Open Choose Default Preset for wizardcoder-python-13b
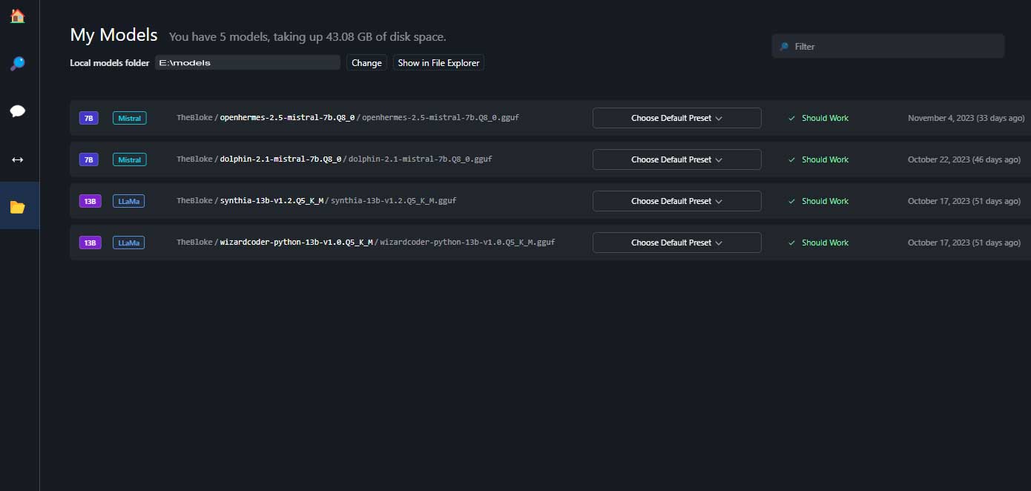1031x491 pixels. click(676, 242)
